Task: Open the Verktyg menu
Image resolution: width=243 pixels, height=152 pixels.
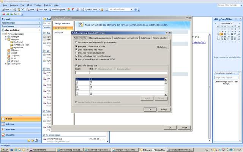Action: (38, 5)
